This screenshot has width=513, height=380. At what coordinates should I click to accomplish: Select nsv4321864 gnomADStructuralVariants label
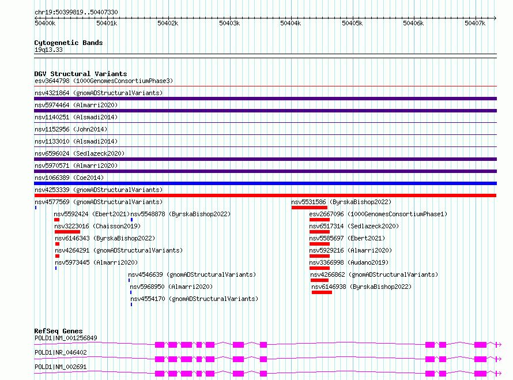(x=99, y=93)
